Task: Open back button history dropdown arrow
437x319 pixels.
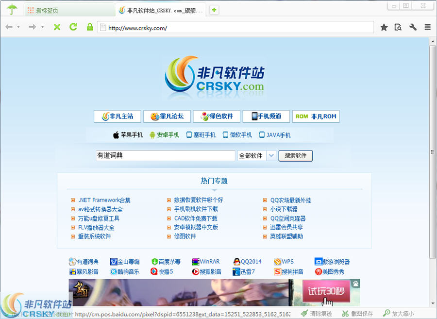Action: 18,27
